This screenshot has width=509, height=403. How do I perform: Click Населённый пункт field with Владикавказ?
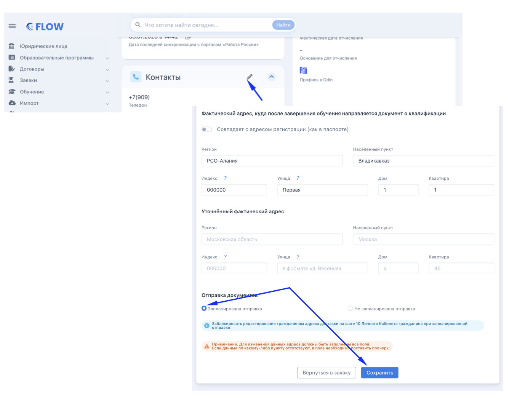point(424,161)
